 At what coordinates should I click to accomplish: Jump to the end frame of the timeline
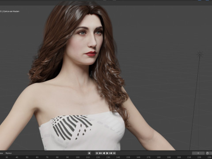[114, 153]
